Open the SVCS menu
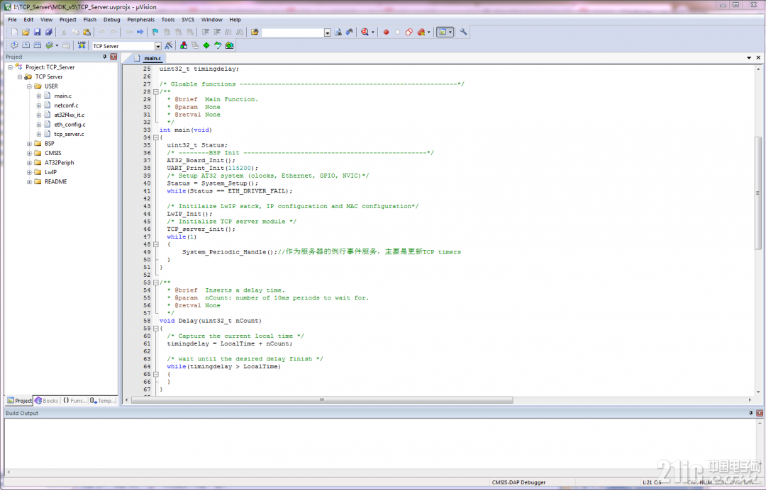The height and width of the screenshot is (490, 766). (x=188, y=20)
